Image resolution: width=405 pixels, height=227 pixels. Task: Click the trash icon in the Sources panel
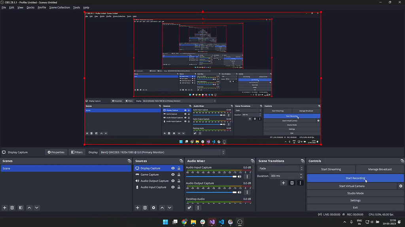pyautogui.click(x=145, y=208)
